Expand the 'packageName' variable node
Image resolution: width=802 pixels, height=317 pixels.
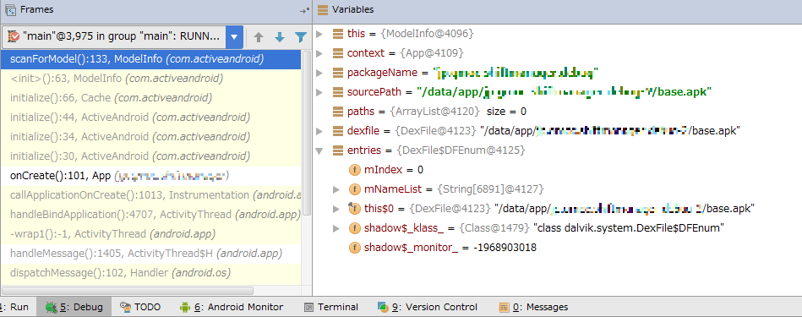[319, 73]
